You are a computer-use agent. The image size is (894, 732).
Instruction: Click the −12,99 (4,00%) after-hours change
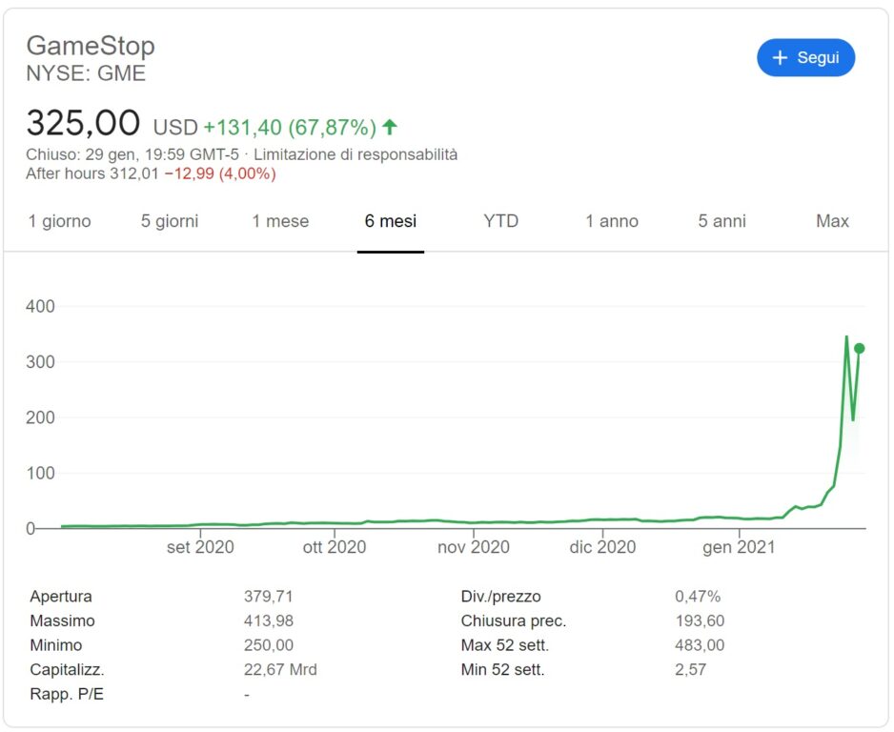220,173
